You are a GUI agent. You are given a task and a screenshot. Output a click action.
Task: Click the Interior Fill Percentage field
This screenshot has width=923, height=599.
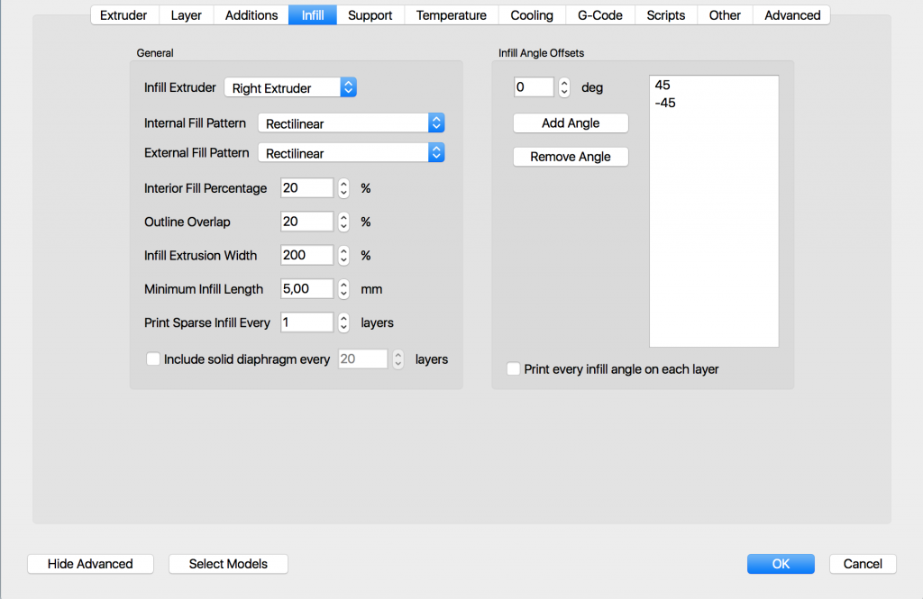[306, 188]
